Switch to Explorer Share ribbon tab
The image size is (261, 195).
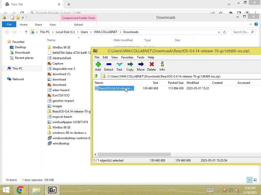pos(38,25)
